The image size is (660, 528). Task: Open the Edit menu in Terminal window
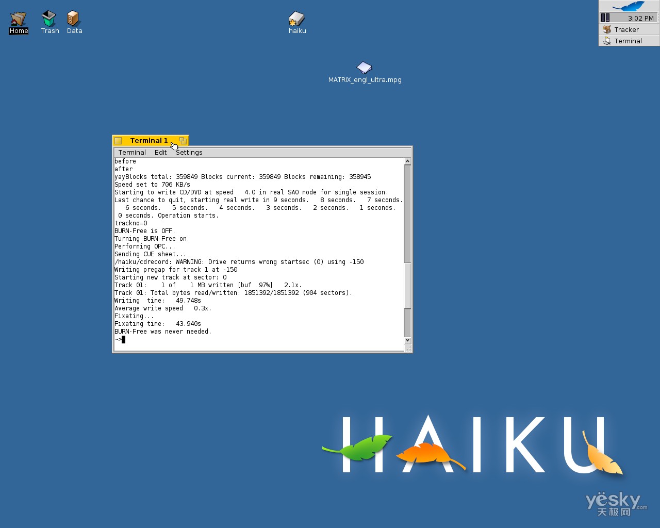pos(160,153)
